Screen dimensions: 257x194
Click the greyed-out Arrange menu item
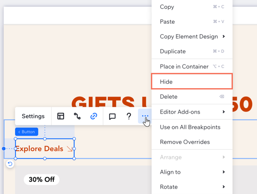tap(192, 157)
